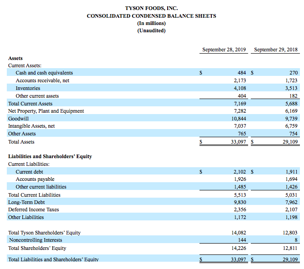Viewport: 304px width, 269px height.
Task: Select the 'Other Assets' row label
Action: coord(22,134)
